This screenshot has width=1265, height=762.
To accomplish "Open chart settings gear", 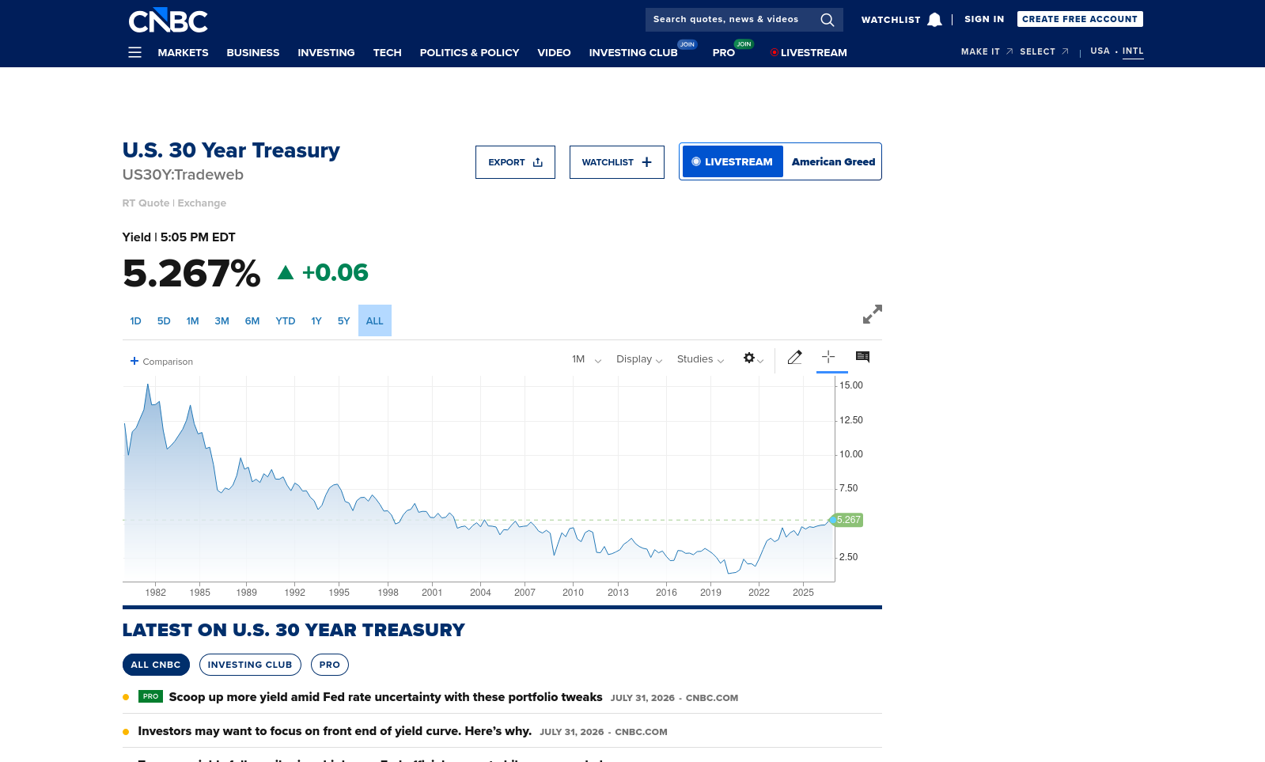I will 749,358.
